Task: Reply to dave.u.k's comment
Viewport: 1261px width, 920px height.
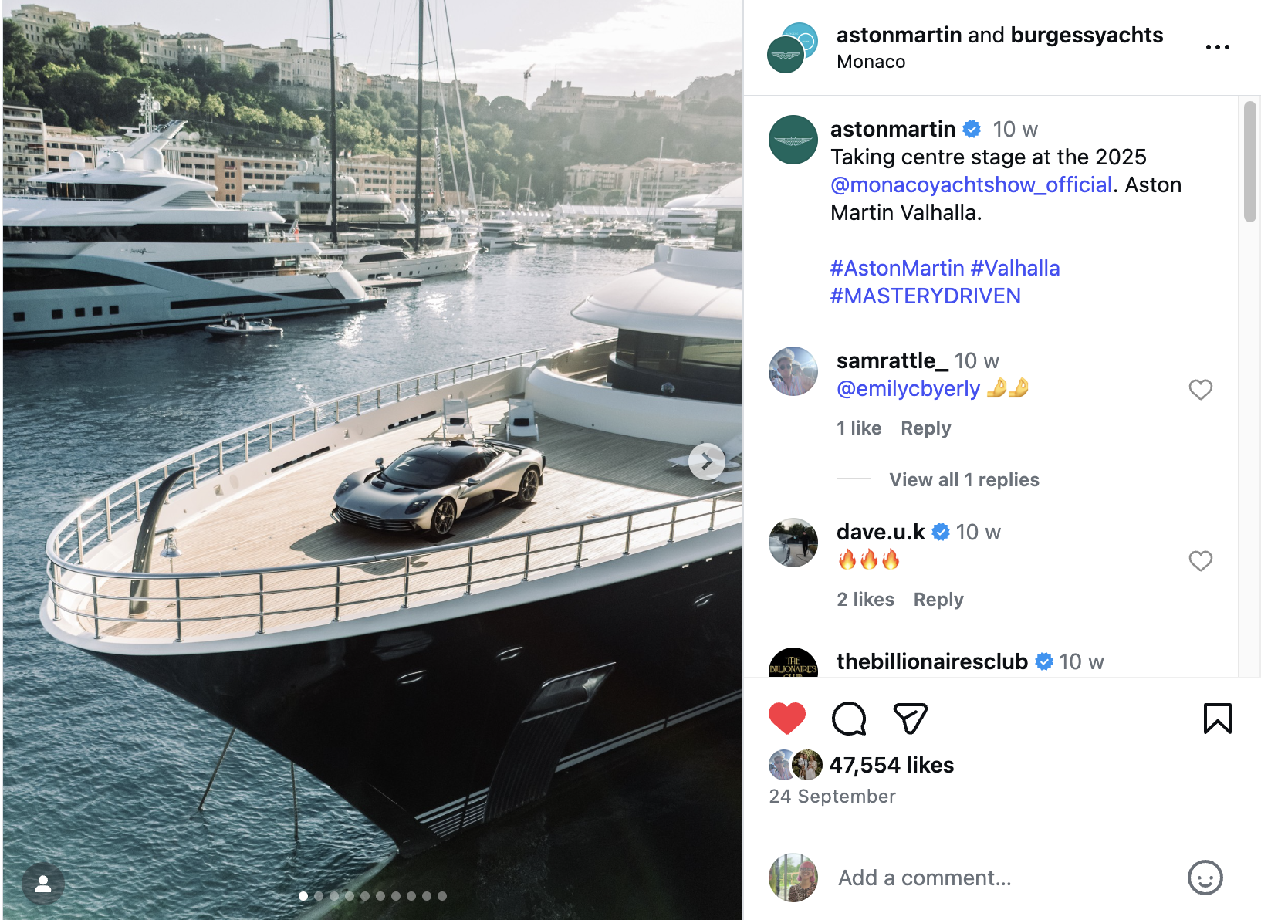Action: coord(938,600)
